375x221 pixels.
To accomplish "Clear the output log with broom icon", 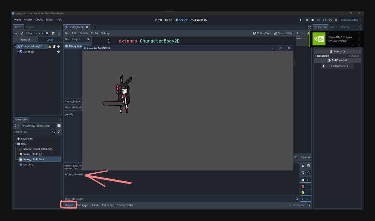I will [303, 166].
